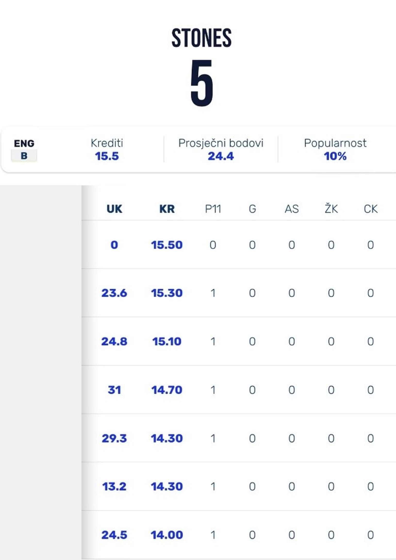Click the KR column header
The height and width of the screenshot is (560, 396).
click(167, 209)
